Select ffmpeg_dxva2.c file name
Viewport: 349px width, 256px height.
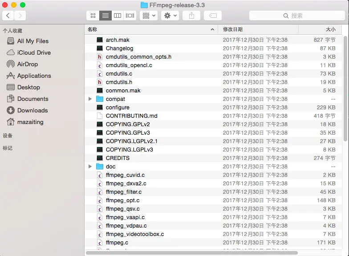point(126,184)
